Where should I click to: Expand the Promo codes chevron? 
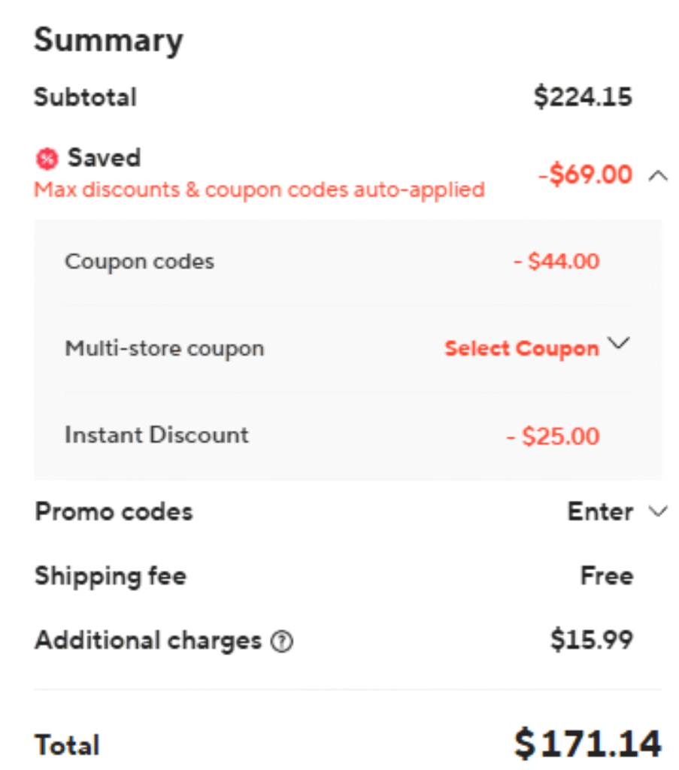[x=657, y=512]
